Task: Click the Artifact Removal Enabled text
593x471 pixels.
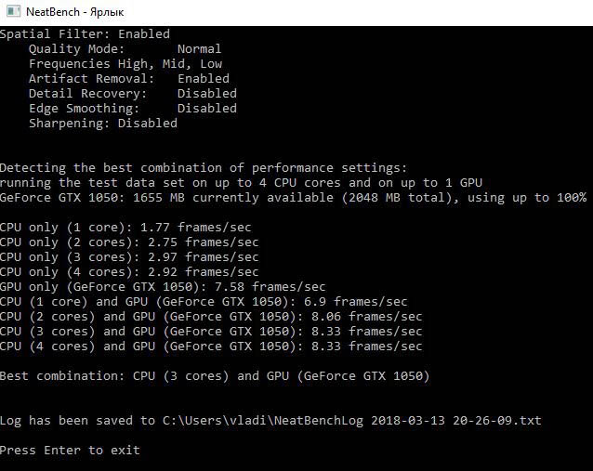Action: (x=129, y=79)
